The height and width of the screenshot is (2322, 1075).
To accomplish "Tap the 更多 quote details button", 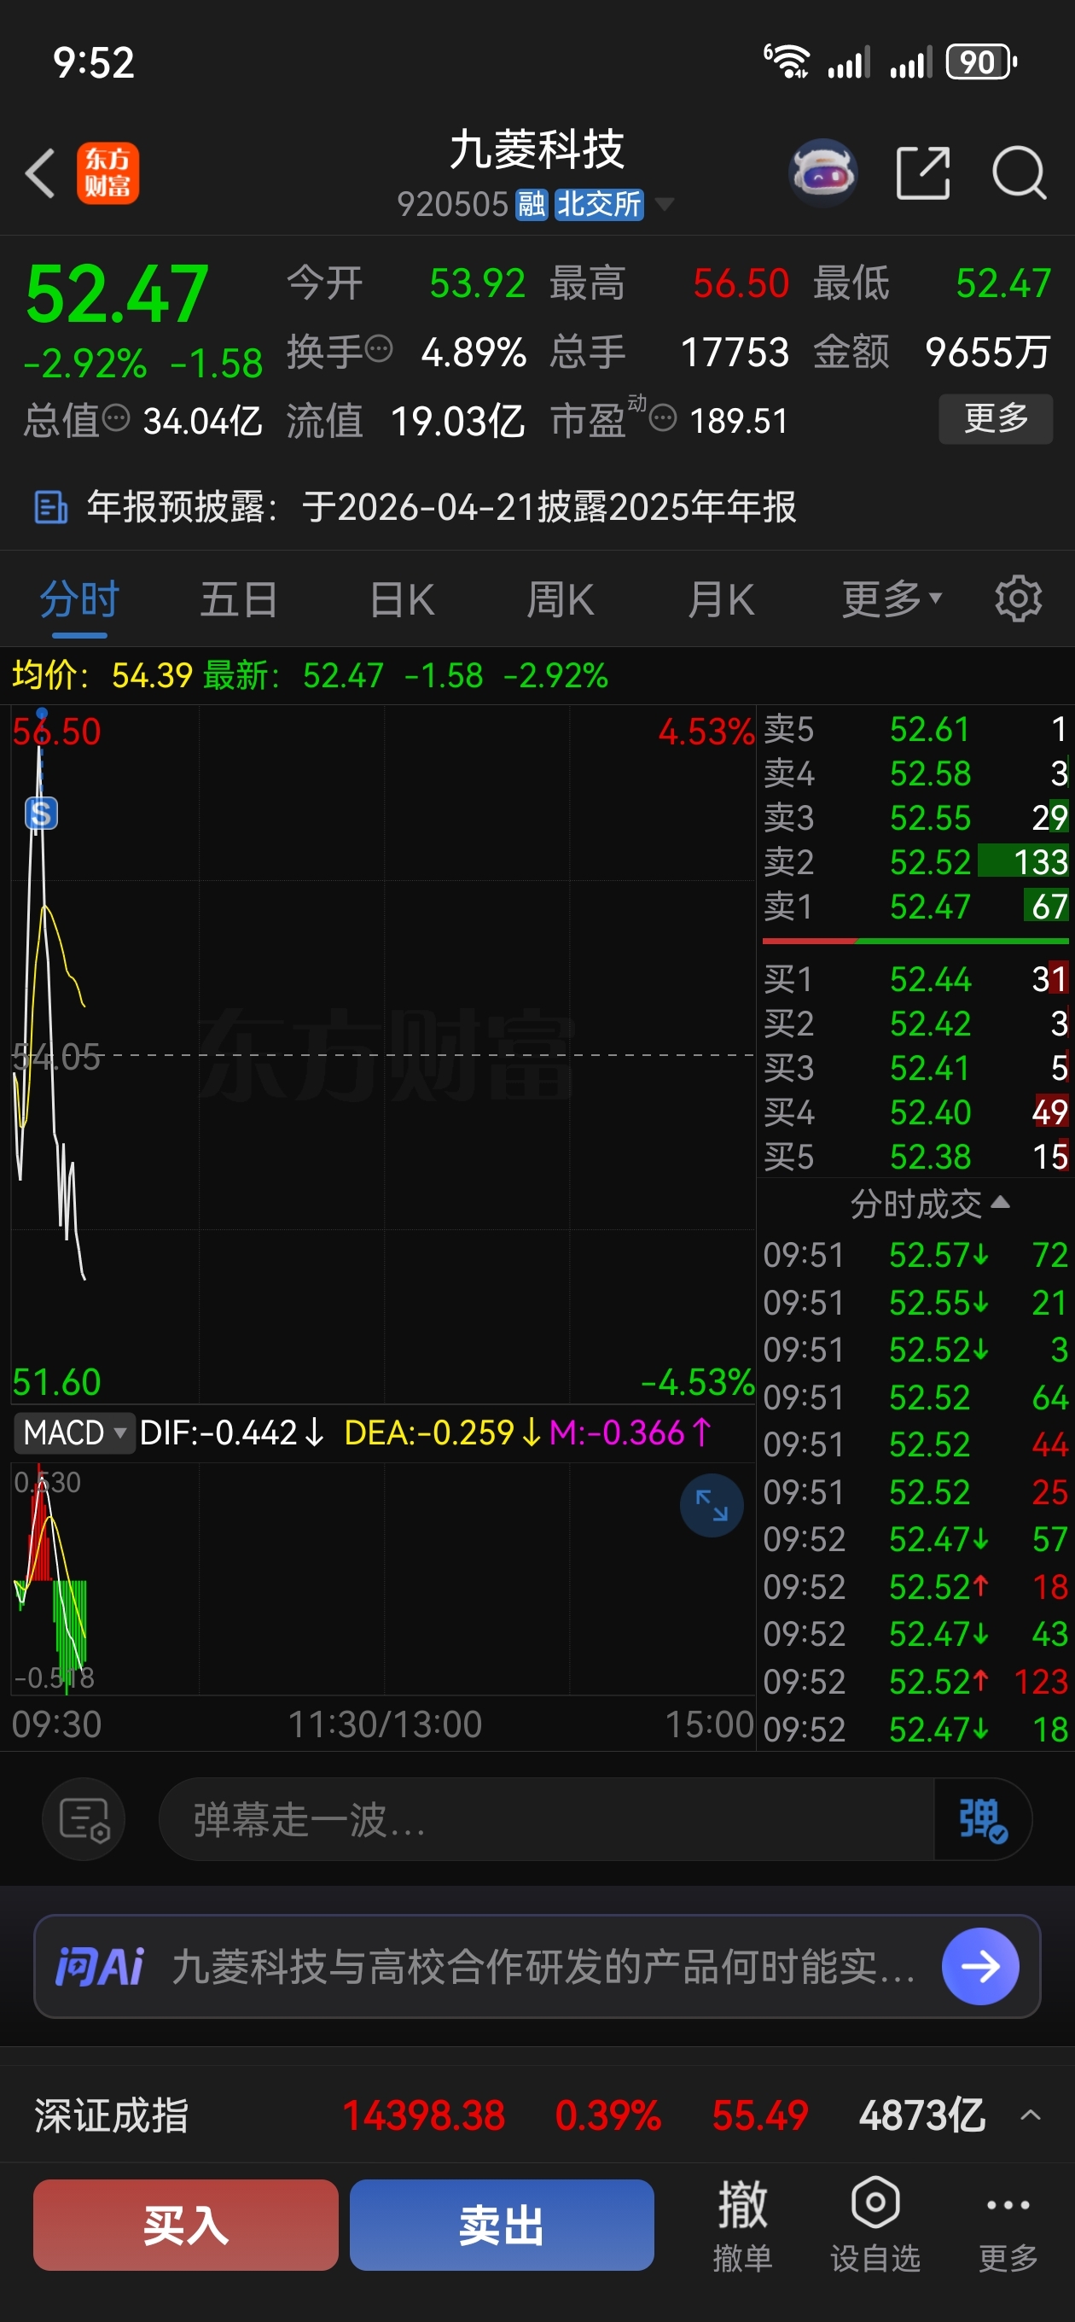I will pyautogui.click(x=996, y=418).
